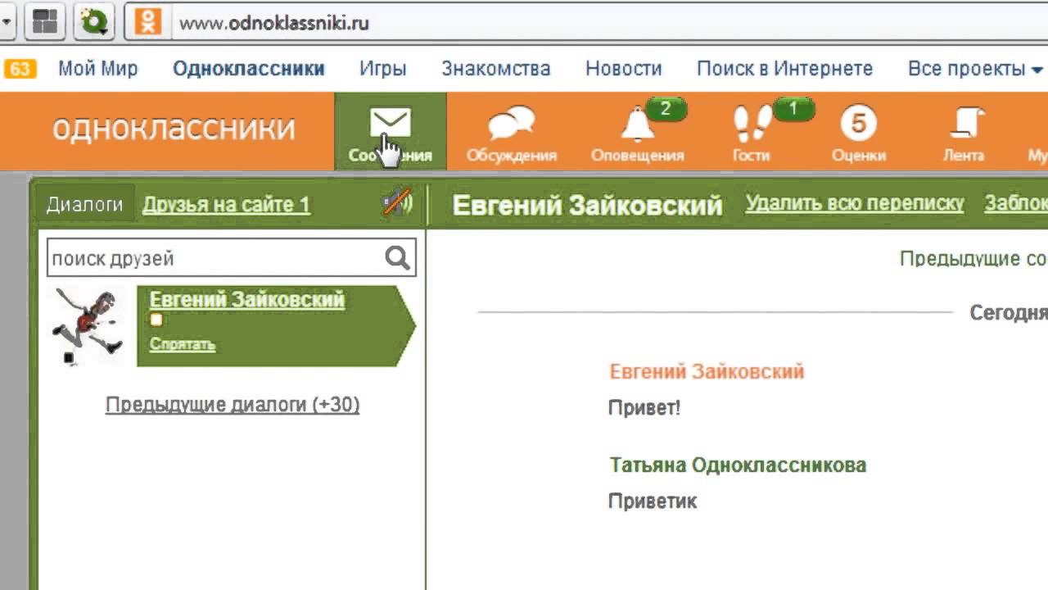Click the Odnoklassniki favicon in address bar
This screenshot has width=1048, height=590.
point(148,21)
